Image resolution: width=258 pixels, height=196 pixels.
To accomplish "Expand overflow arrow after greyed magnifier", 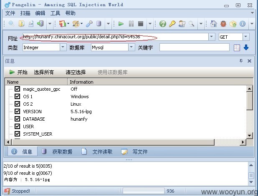I will click(201, 24).
